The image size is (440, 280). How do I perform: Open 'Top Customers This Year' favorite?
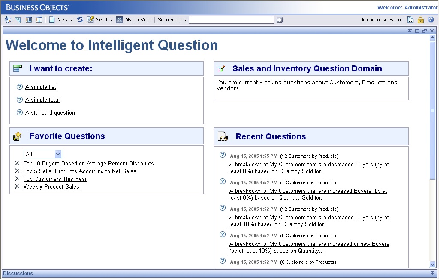(55, 179)
